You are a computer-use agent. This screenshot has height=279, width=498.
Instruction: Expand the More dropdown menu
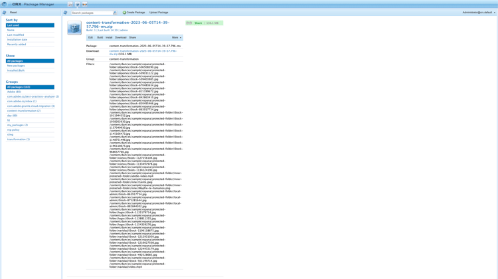tap(177, 37)
